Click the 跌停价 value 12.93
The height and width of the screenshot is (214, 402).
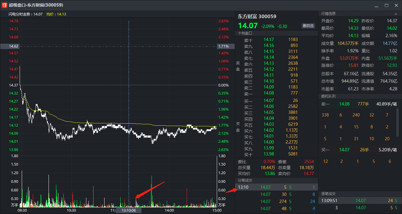tap(392, 65)
